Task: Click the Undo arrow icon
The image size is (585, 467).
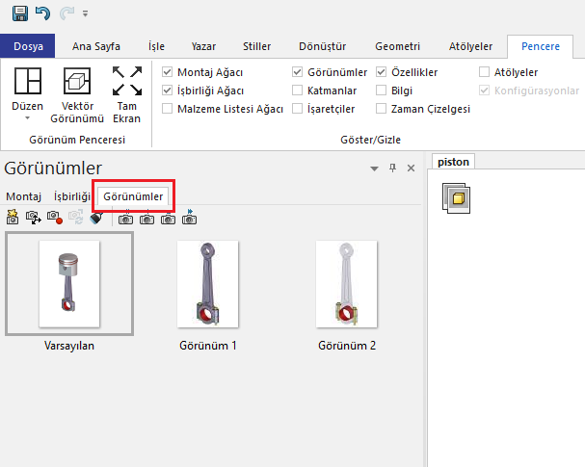Action: (x=41, y=13)
